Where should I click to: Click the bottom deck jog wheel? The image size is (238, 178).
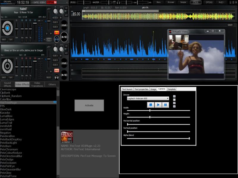(7, 66)
